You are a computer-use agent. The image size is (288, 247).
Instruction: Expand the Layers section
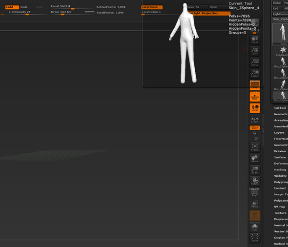coord(279,133)
